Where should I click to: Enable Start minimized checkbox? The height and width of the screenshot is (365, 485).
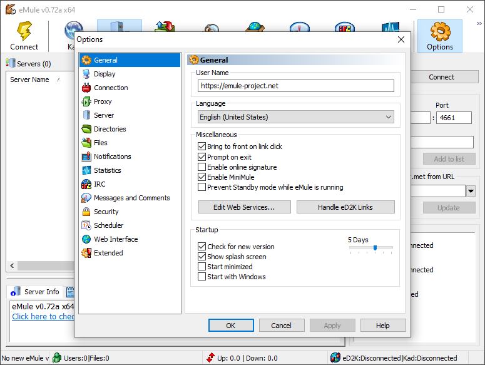[x=202, y=267]
